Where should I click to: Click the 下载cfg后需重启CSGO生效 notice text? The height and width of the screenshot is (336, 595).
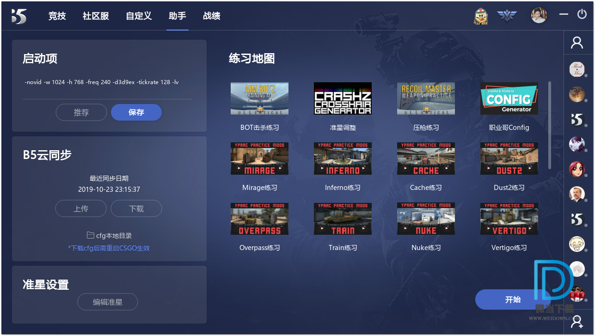109,248
